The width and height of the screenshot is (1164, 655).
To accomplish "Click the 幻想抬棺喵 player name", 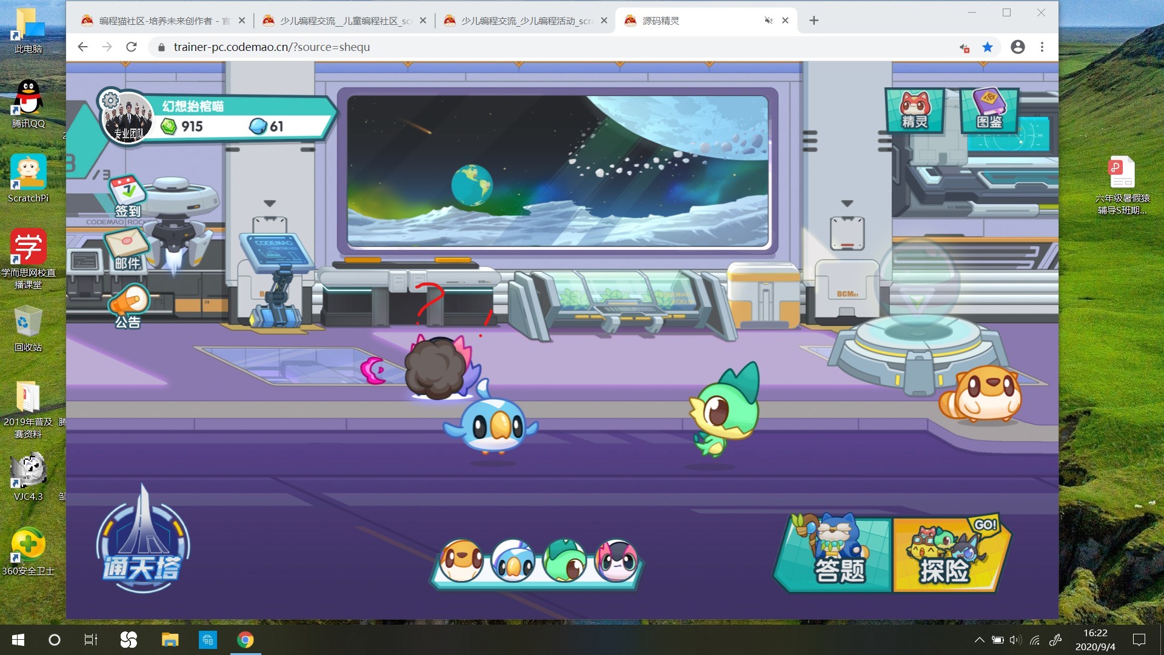I will coord(193,106).
